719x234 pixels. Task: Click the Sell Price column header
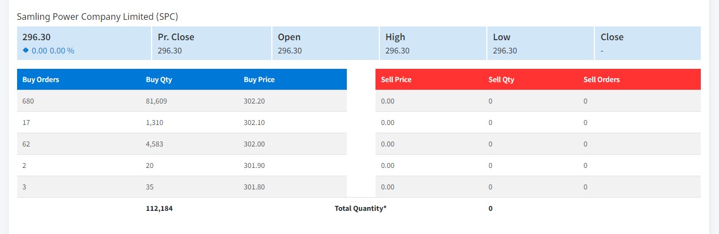[x=396, y=79]
